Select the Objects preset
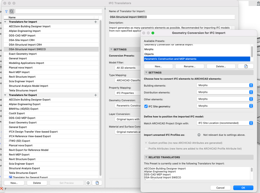This screenshot has width=260, height=193. click(x=197, y=54)
